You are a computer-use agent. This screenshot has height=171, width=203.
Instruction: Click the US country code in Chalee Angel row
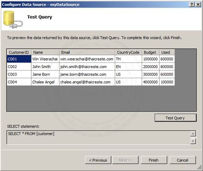[128, 82]
